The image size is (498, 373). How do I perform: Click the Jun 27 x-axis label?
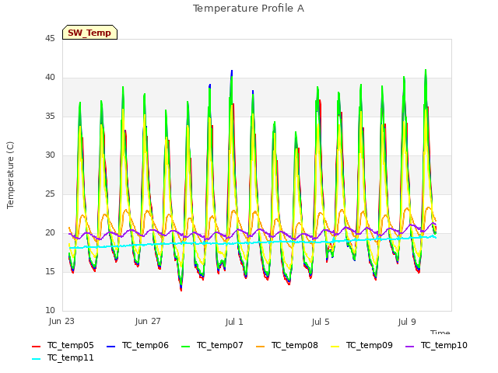point(148,322)
